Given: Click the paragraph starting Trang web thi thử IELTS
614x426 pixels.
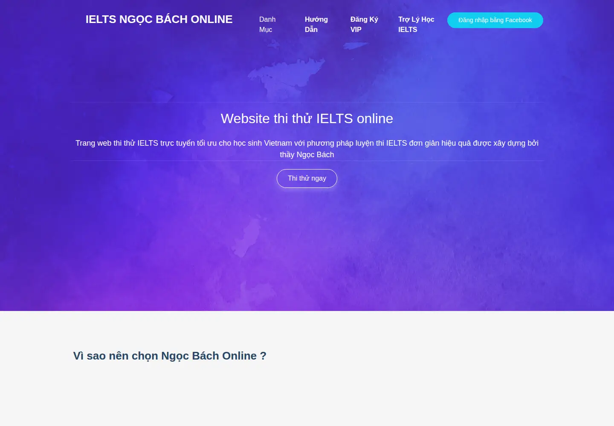Looking at the screenshot, I should (307, 149).
